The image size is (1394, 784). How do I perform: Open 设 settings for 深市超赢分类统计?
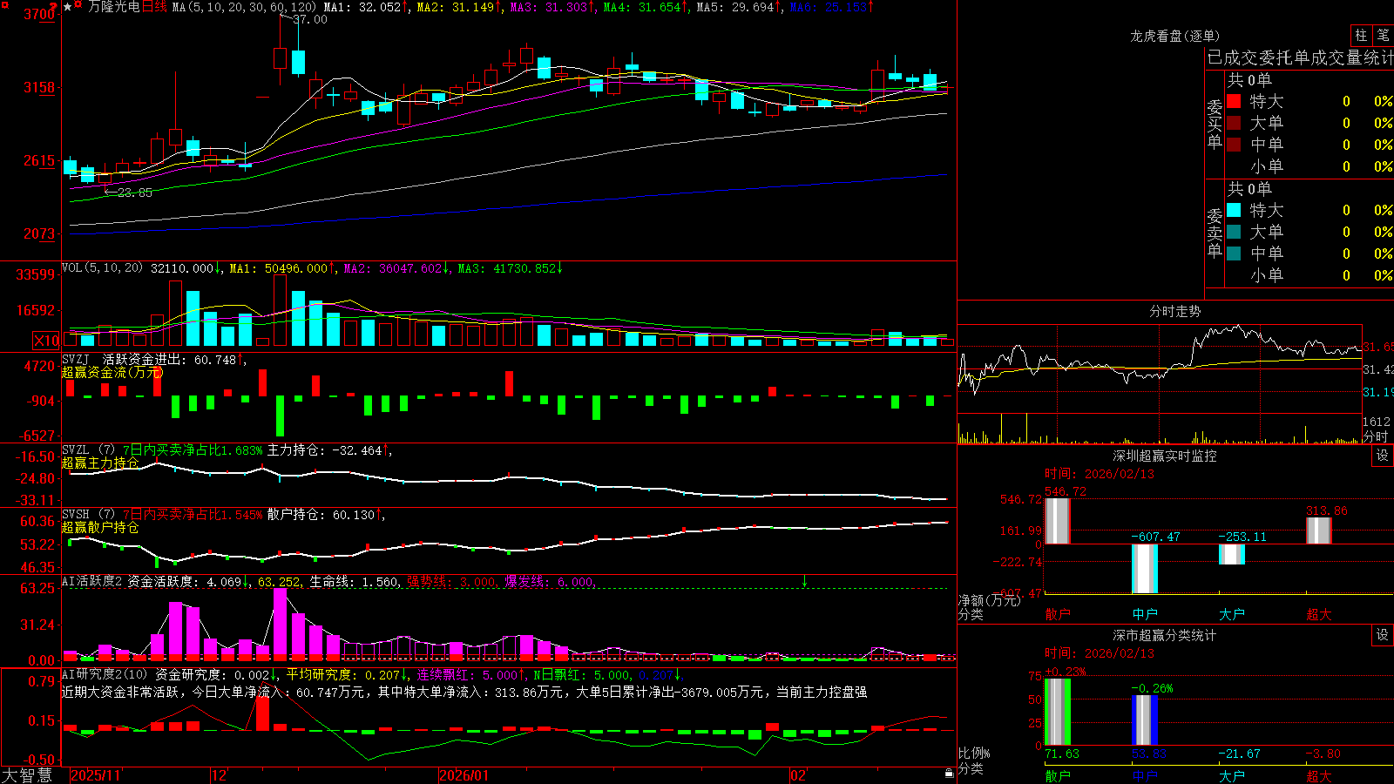1383,635
